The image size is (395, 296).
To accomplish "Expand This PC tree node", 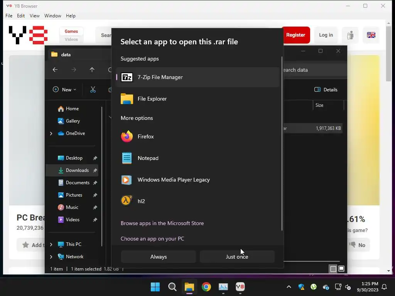I will 51,244.
